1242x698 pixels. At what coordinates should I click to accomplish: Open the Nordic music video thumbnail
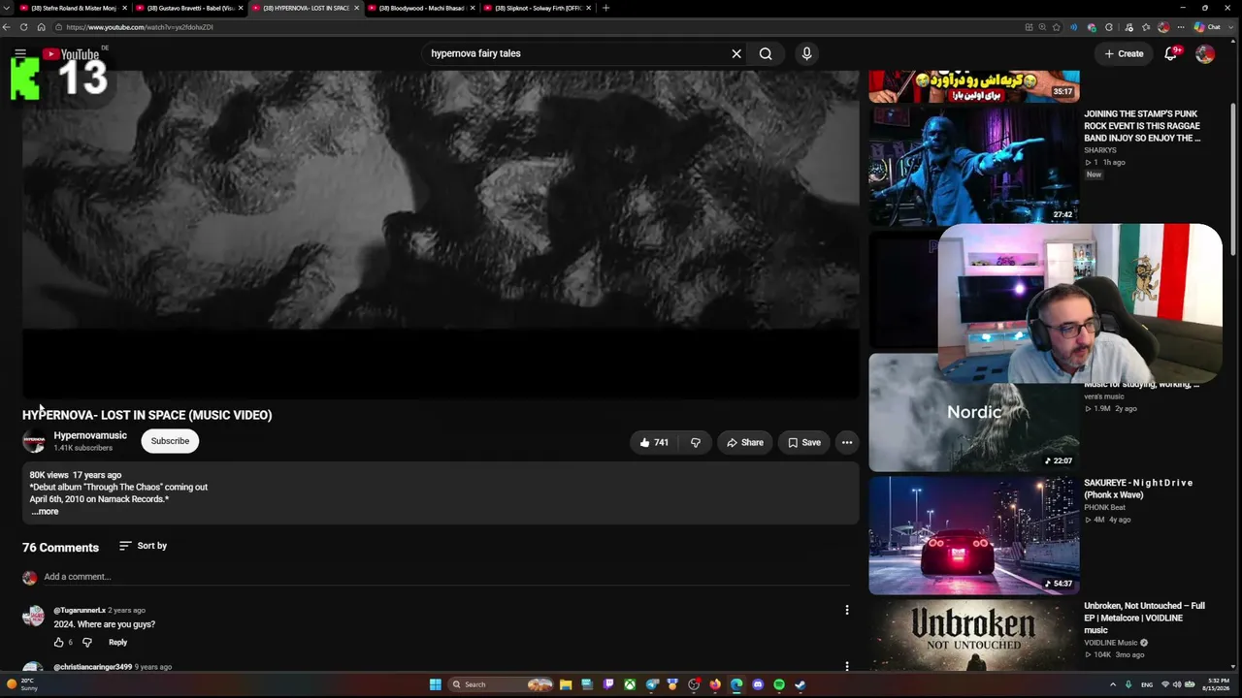973,413
